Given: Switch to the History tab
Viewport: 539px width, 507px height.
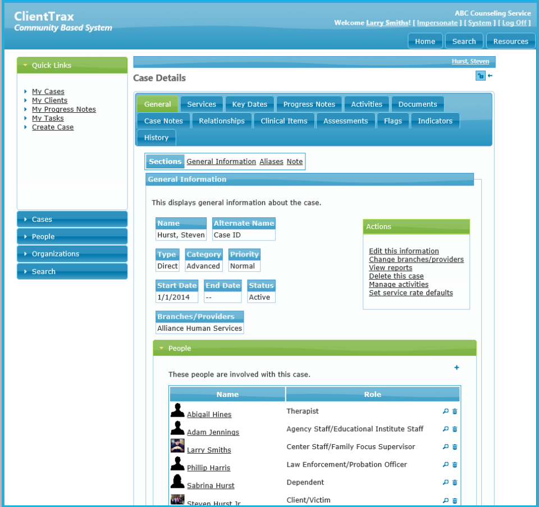Looking at the screenshot, I should point(156,137).
